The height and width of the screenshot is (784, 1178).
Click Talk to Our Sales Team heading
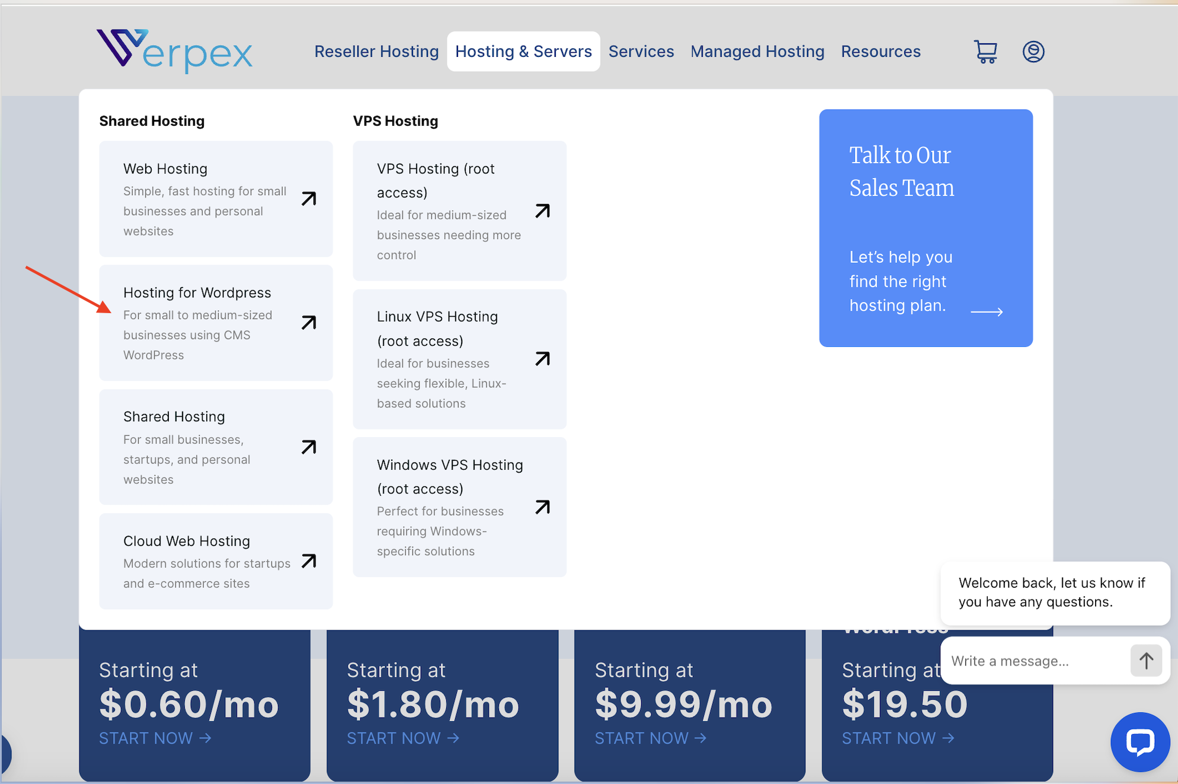(901, 171)
